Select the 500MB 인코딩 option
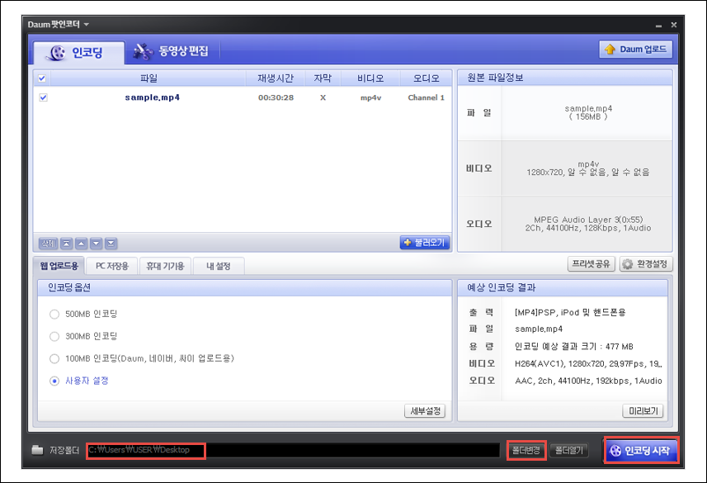This screenshot has width=707, height=483. click(x=54, y=315)
